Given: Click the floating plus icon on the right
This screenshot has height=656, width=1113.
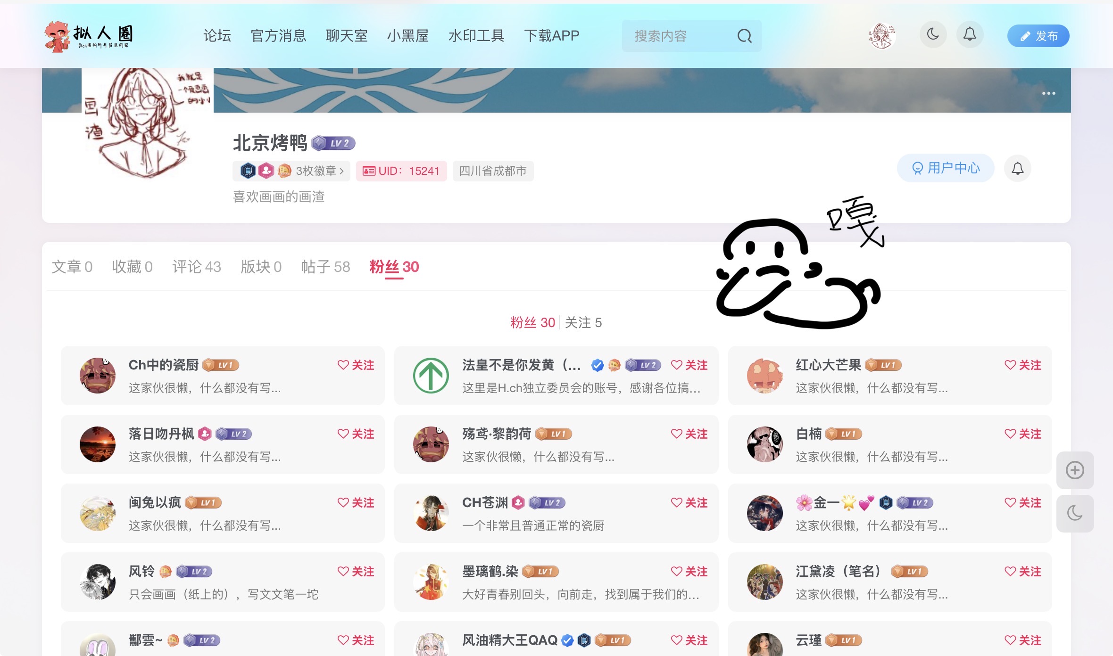Looking at the screenshot, I should click(x=1076, y=469).
